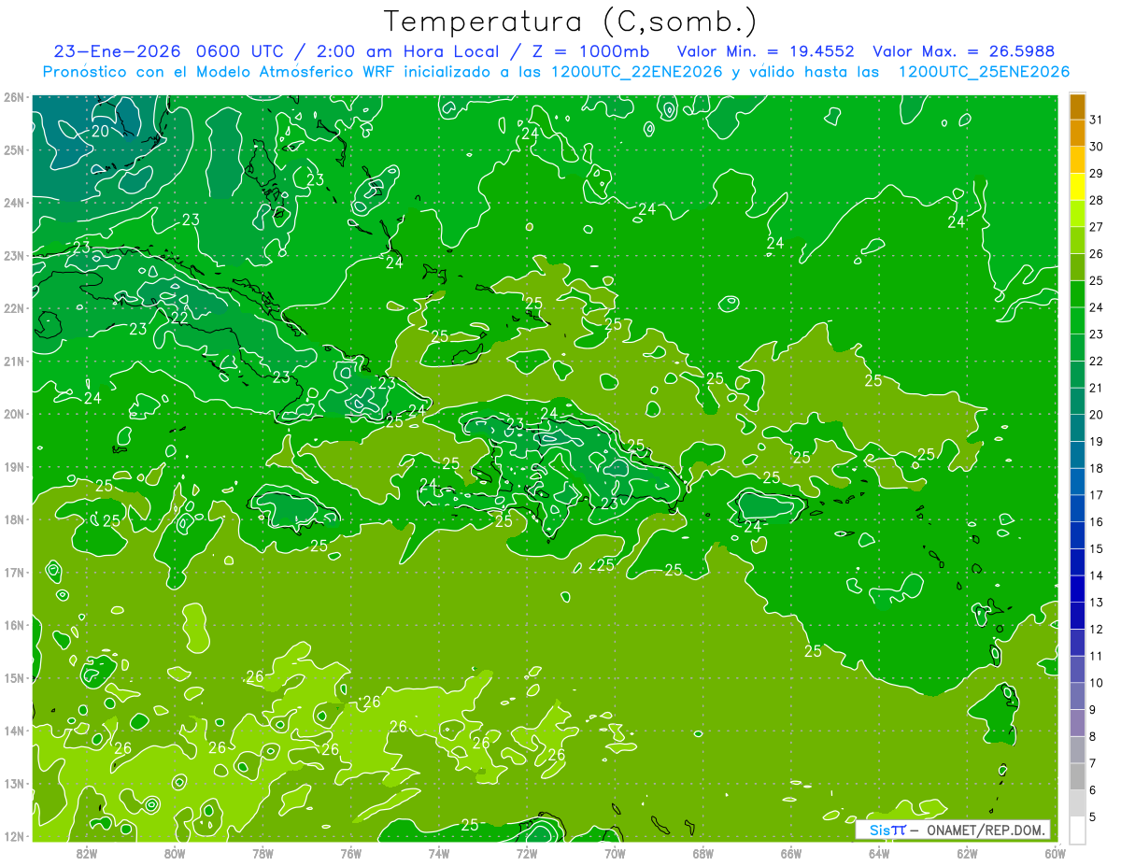
Task: Click the blue swatch between 17 and 18
Action: 1077,481
